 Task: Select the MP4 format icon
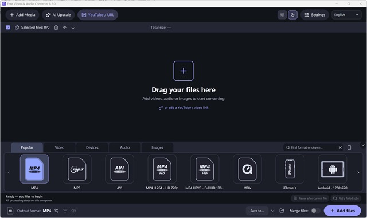coord(34,169)
